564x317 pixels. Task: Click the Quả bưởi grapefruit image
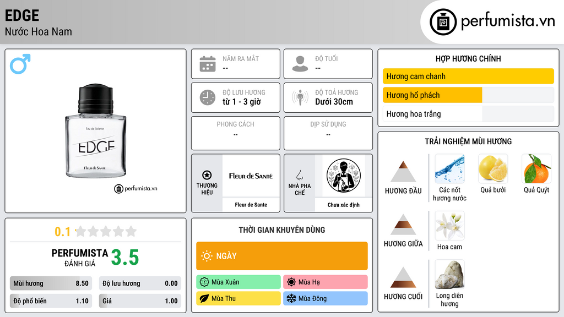493,168
